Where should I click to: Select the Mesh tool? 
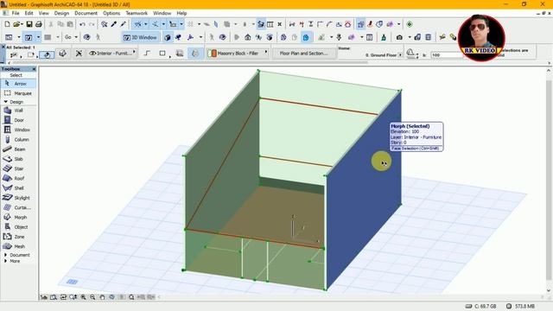pos(18,246)
